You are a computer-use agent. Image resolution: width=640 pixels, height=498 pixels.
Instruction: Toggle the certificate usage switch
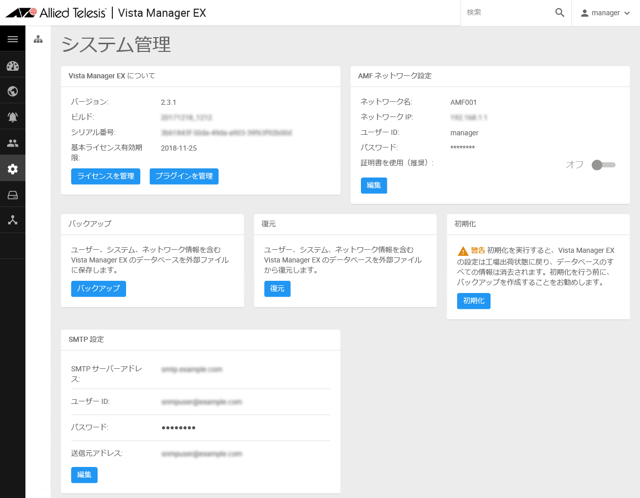(x=603, y=165)
